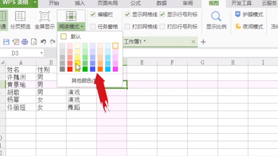Expand the Name Box dropdown arrow
This screenshot has width=278, height=156.
(41, 53)
